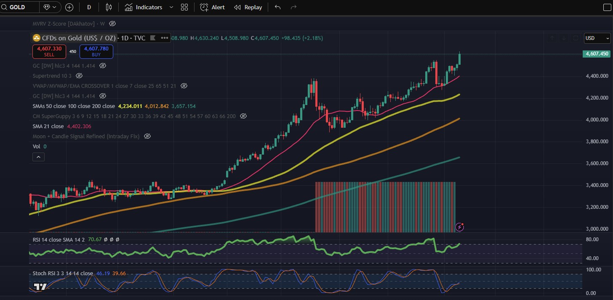
Task: Click the undo arrow in toolbar
Action: tap(277, 7)
